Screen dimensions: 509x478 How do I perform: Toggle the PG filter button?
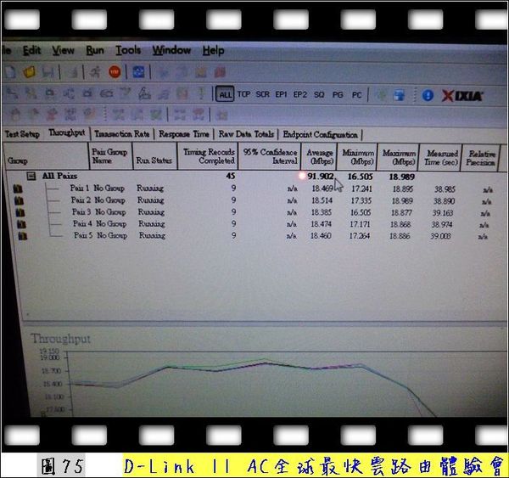(x=338, y=94)
